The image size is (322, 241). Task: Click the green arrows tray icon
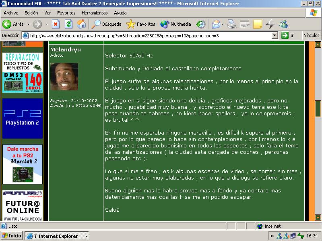(301, 236)
